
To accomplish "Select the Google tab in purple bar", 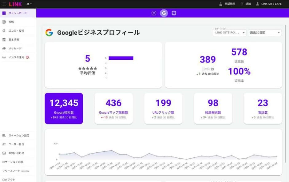I will pyautogui.click(x=164, y=13).
